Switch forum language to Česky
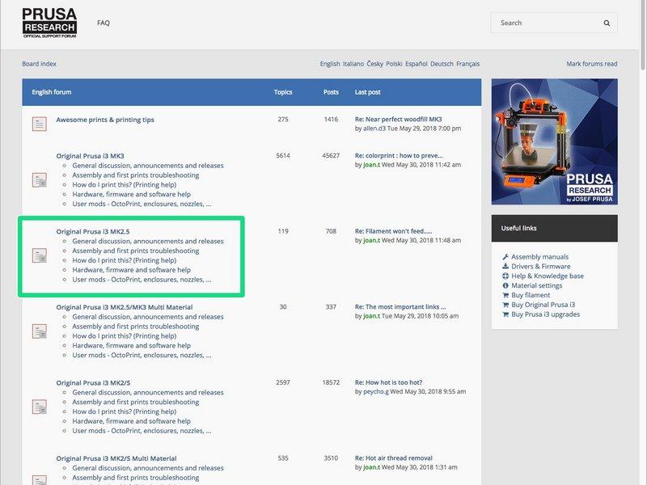 point(374,64)
